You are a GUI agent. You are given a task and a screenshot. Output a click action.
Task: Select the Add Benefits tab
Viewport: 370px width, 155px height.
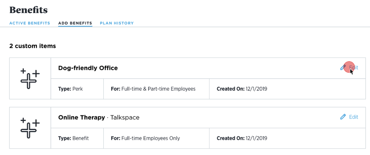[75, 23]
